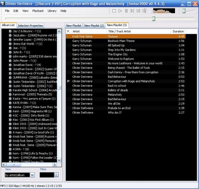Switch to New Playlist tab

74,26
